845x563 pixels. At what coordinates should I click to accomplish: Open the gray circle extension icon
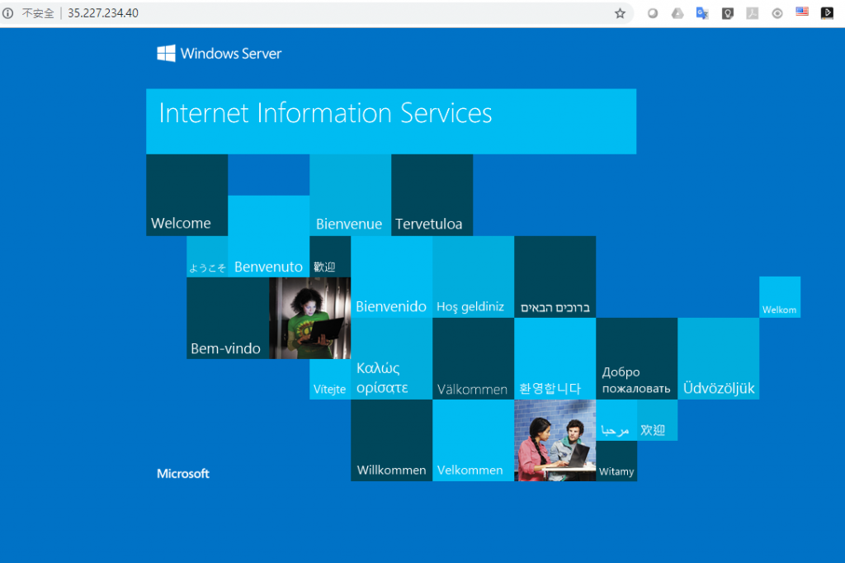[x=652, y=13]
